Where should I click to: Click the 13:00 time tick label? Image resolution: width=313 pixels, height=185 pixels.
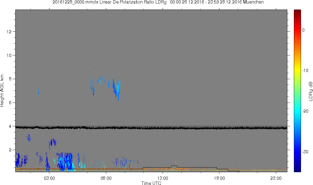[163, 178]
